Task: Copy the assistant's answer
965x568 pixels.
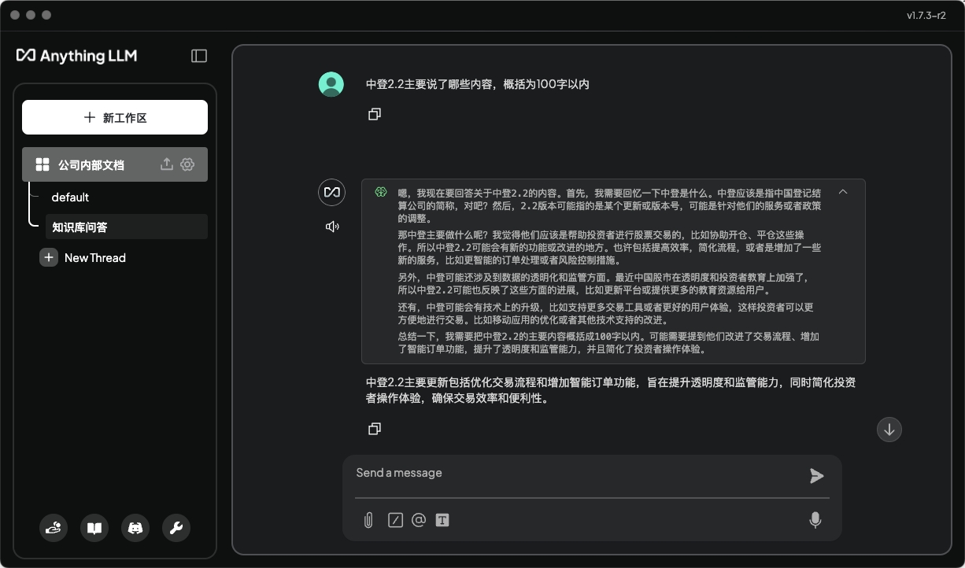Action: 375,429
